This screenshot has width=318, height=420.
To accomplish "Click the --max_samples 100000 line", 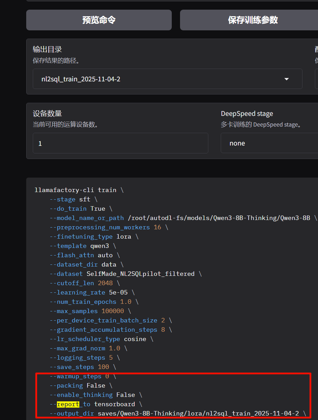I will coord(90,311).
